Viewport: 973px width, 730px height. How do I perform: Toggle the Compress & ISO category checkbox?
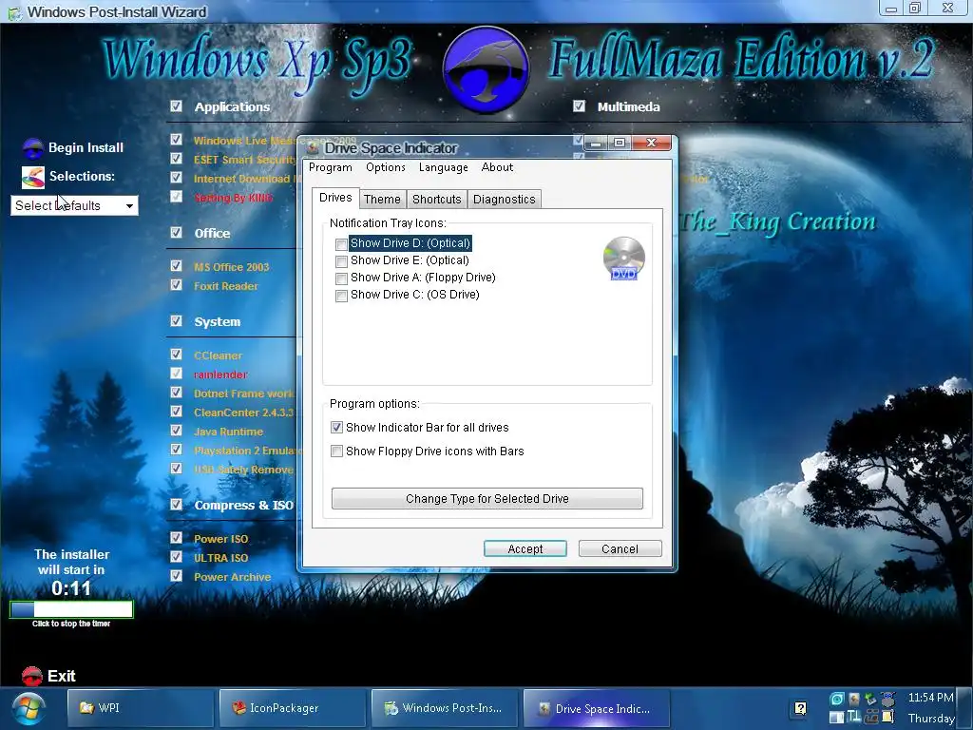tap(176, 504)
